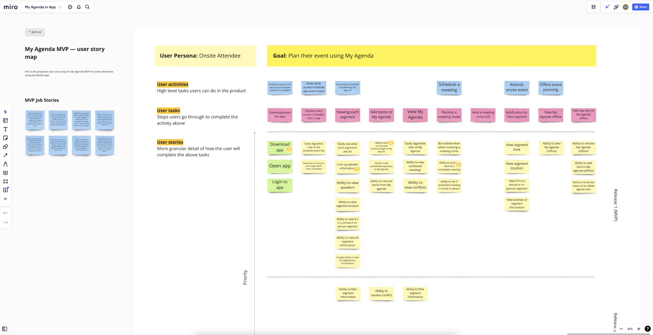Open the Upload tool
This screenshot has height=335, width=653.
tap(5, 190)
